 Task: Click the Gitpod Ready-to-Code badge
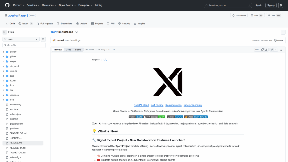(x=196, y=117)
